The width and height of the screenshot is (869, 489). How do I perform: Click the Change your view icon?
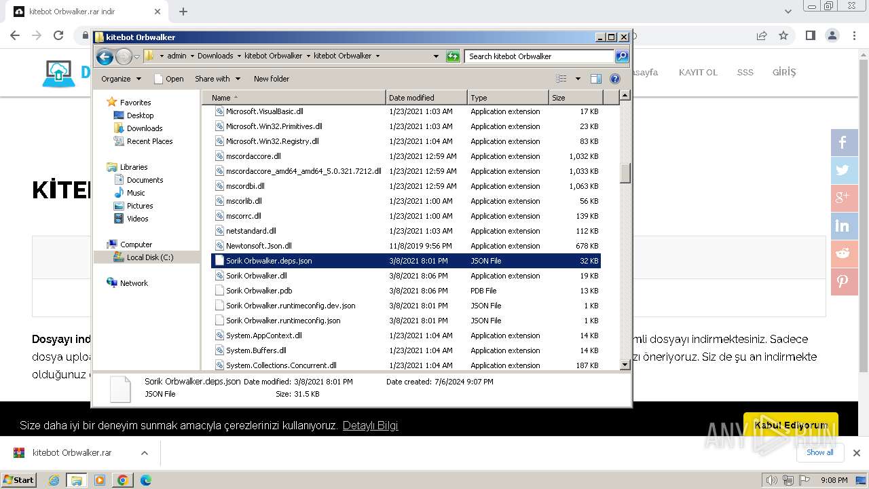pos(561,79)
